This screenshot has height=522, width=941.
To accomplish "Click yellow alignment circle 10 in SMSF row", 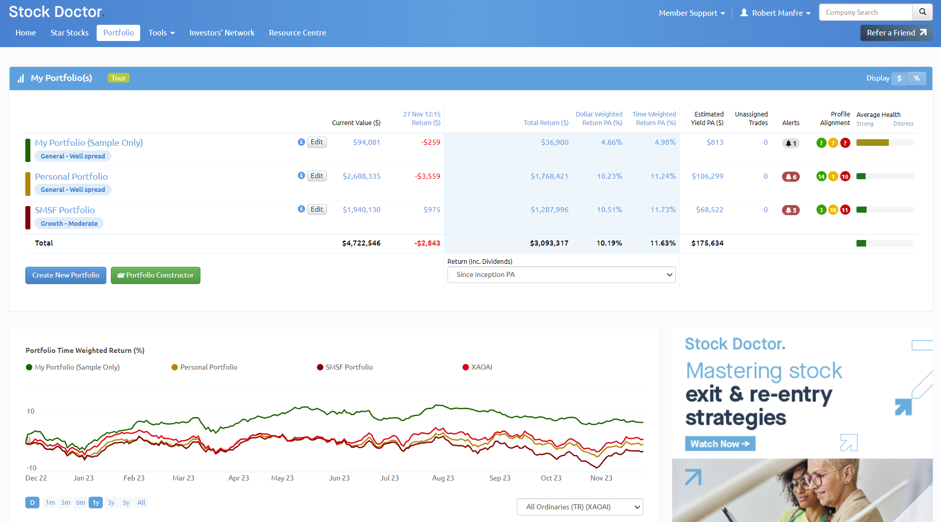I will click(x=833, y=210).
